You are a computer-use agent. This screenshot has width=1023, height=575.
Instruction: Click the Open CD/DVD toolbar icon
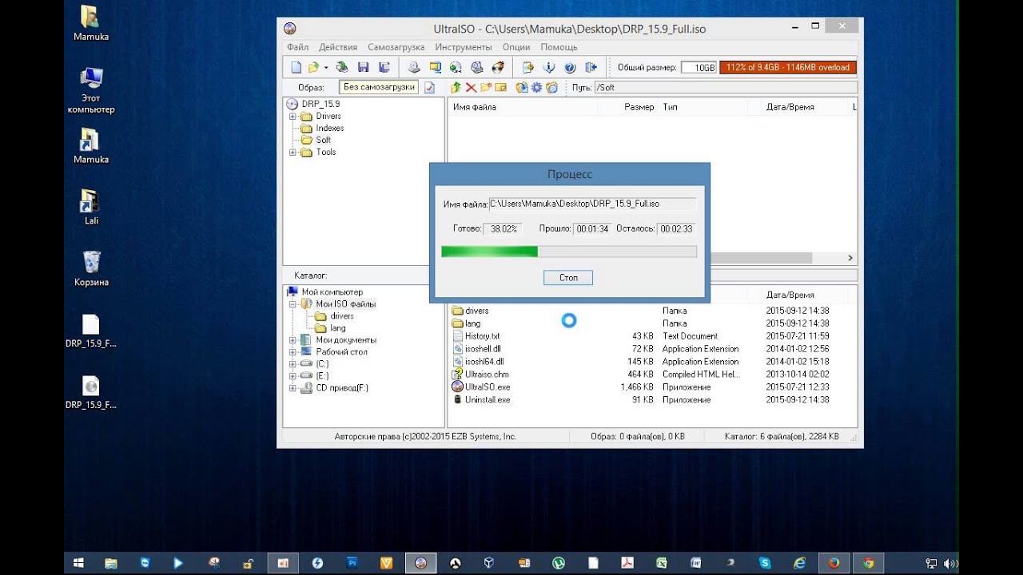click(x=342, y=68)
